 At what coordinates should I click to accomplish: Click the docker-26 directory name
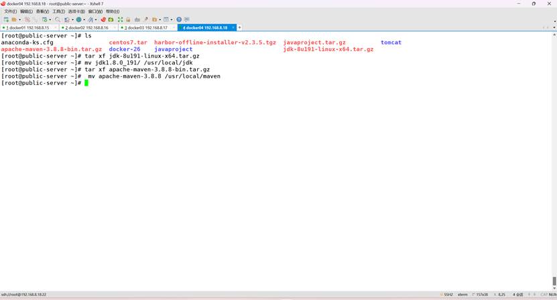click(125, 49)
